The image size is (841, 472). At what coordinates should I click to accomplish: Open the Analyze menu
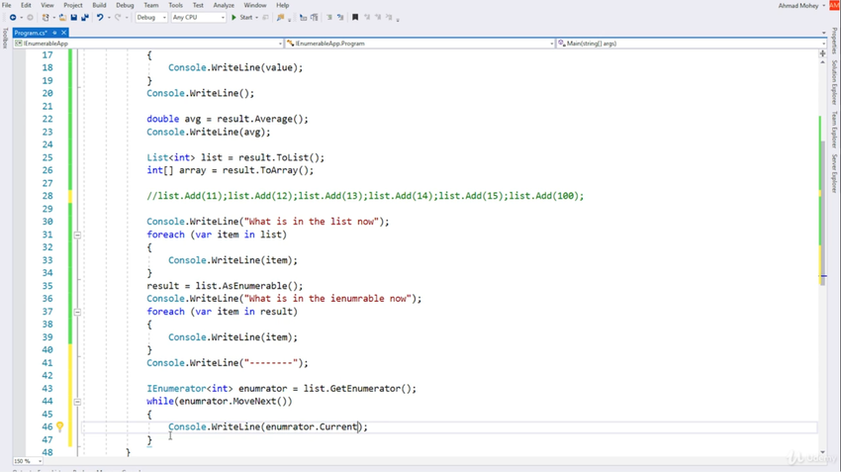point(224,5)
